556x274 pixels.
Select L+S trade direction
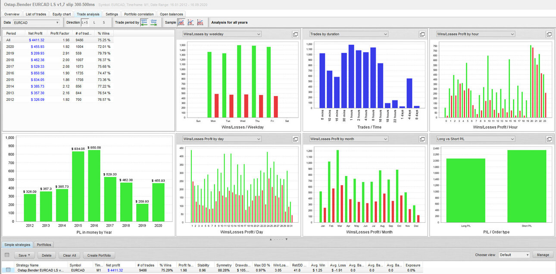85,22
